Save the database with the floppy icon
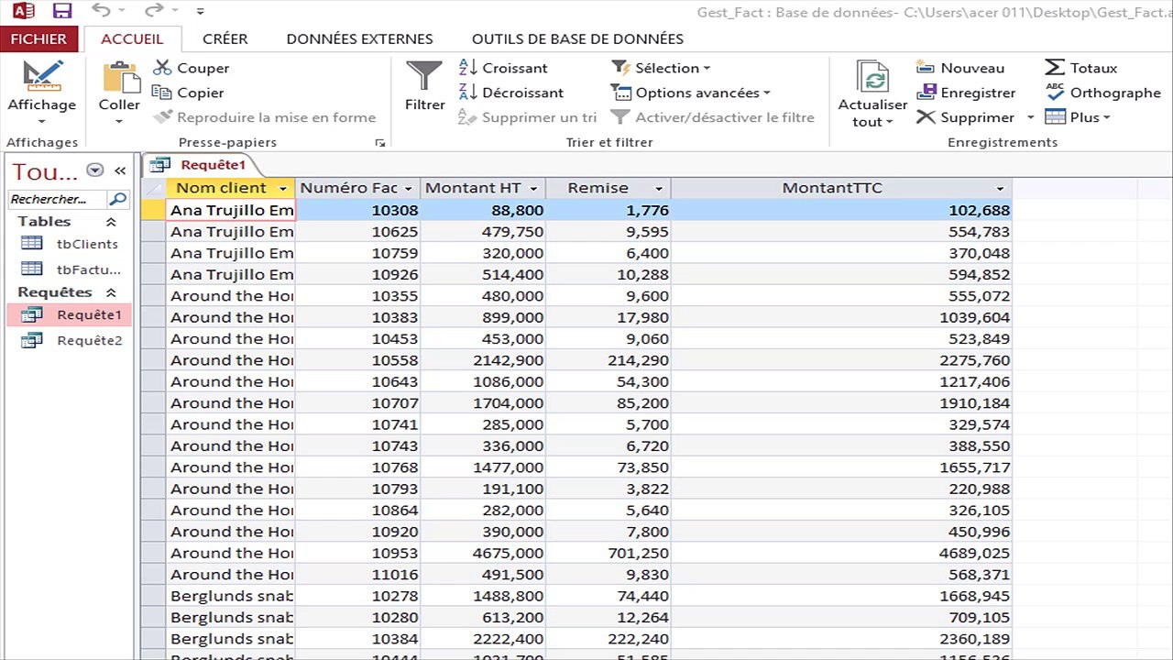The width and height of the screenshot is (1173, 660). [62, 11]
